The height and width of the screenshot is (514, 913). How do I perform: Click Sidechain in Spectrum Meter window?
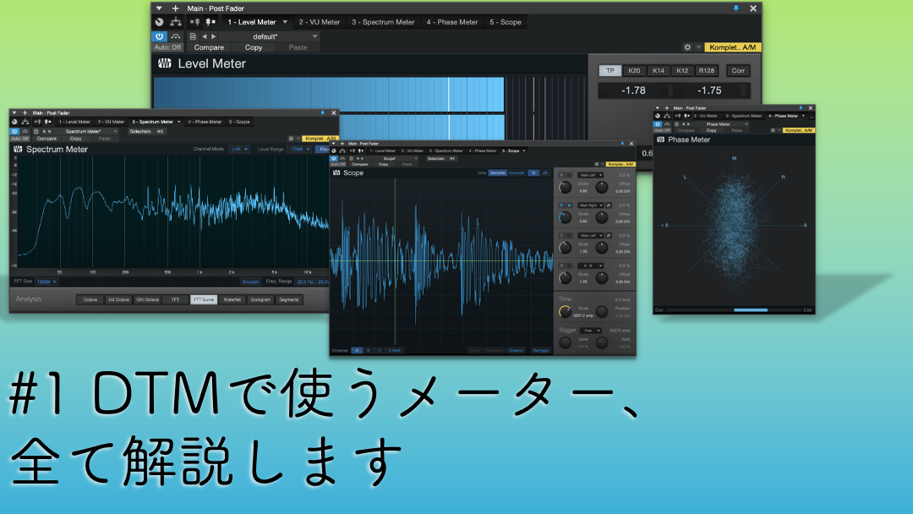[140, 131]
